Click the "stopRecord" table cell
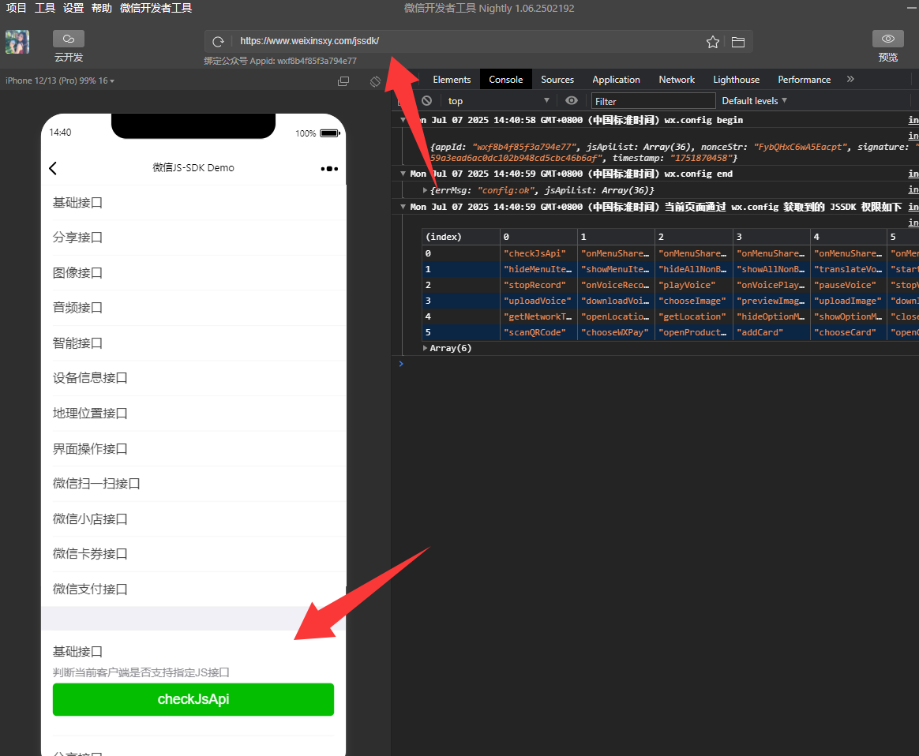Viewport: 919px width, 756px height. (x=538, y=285)
